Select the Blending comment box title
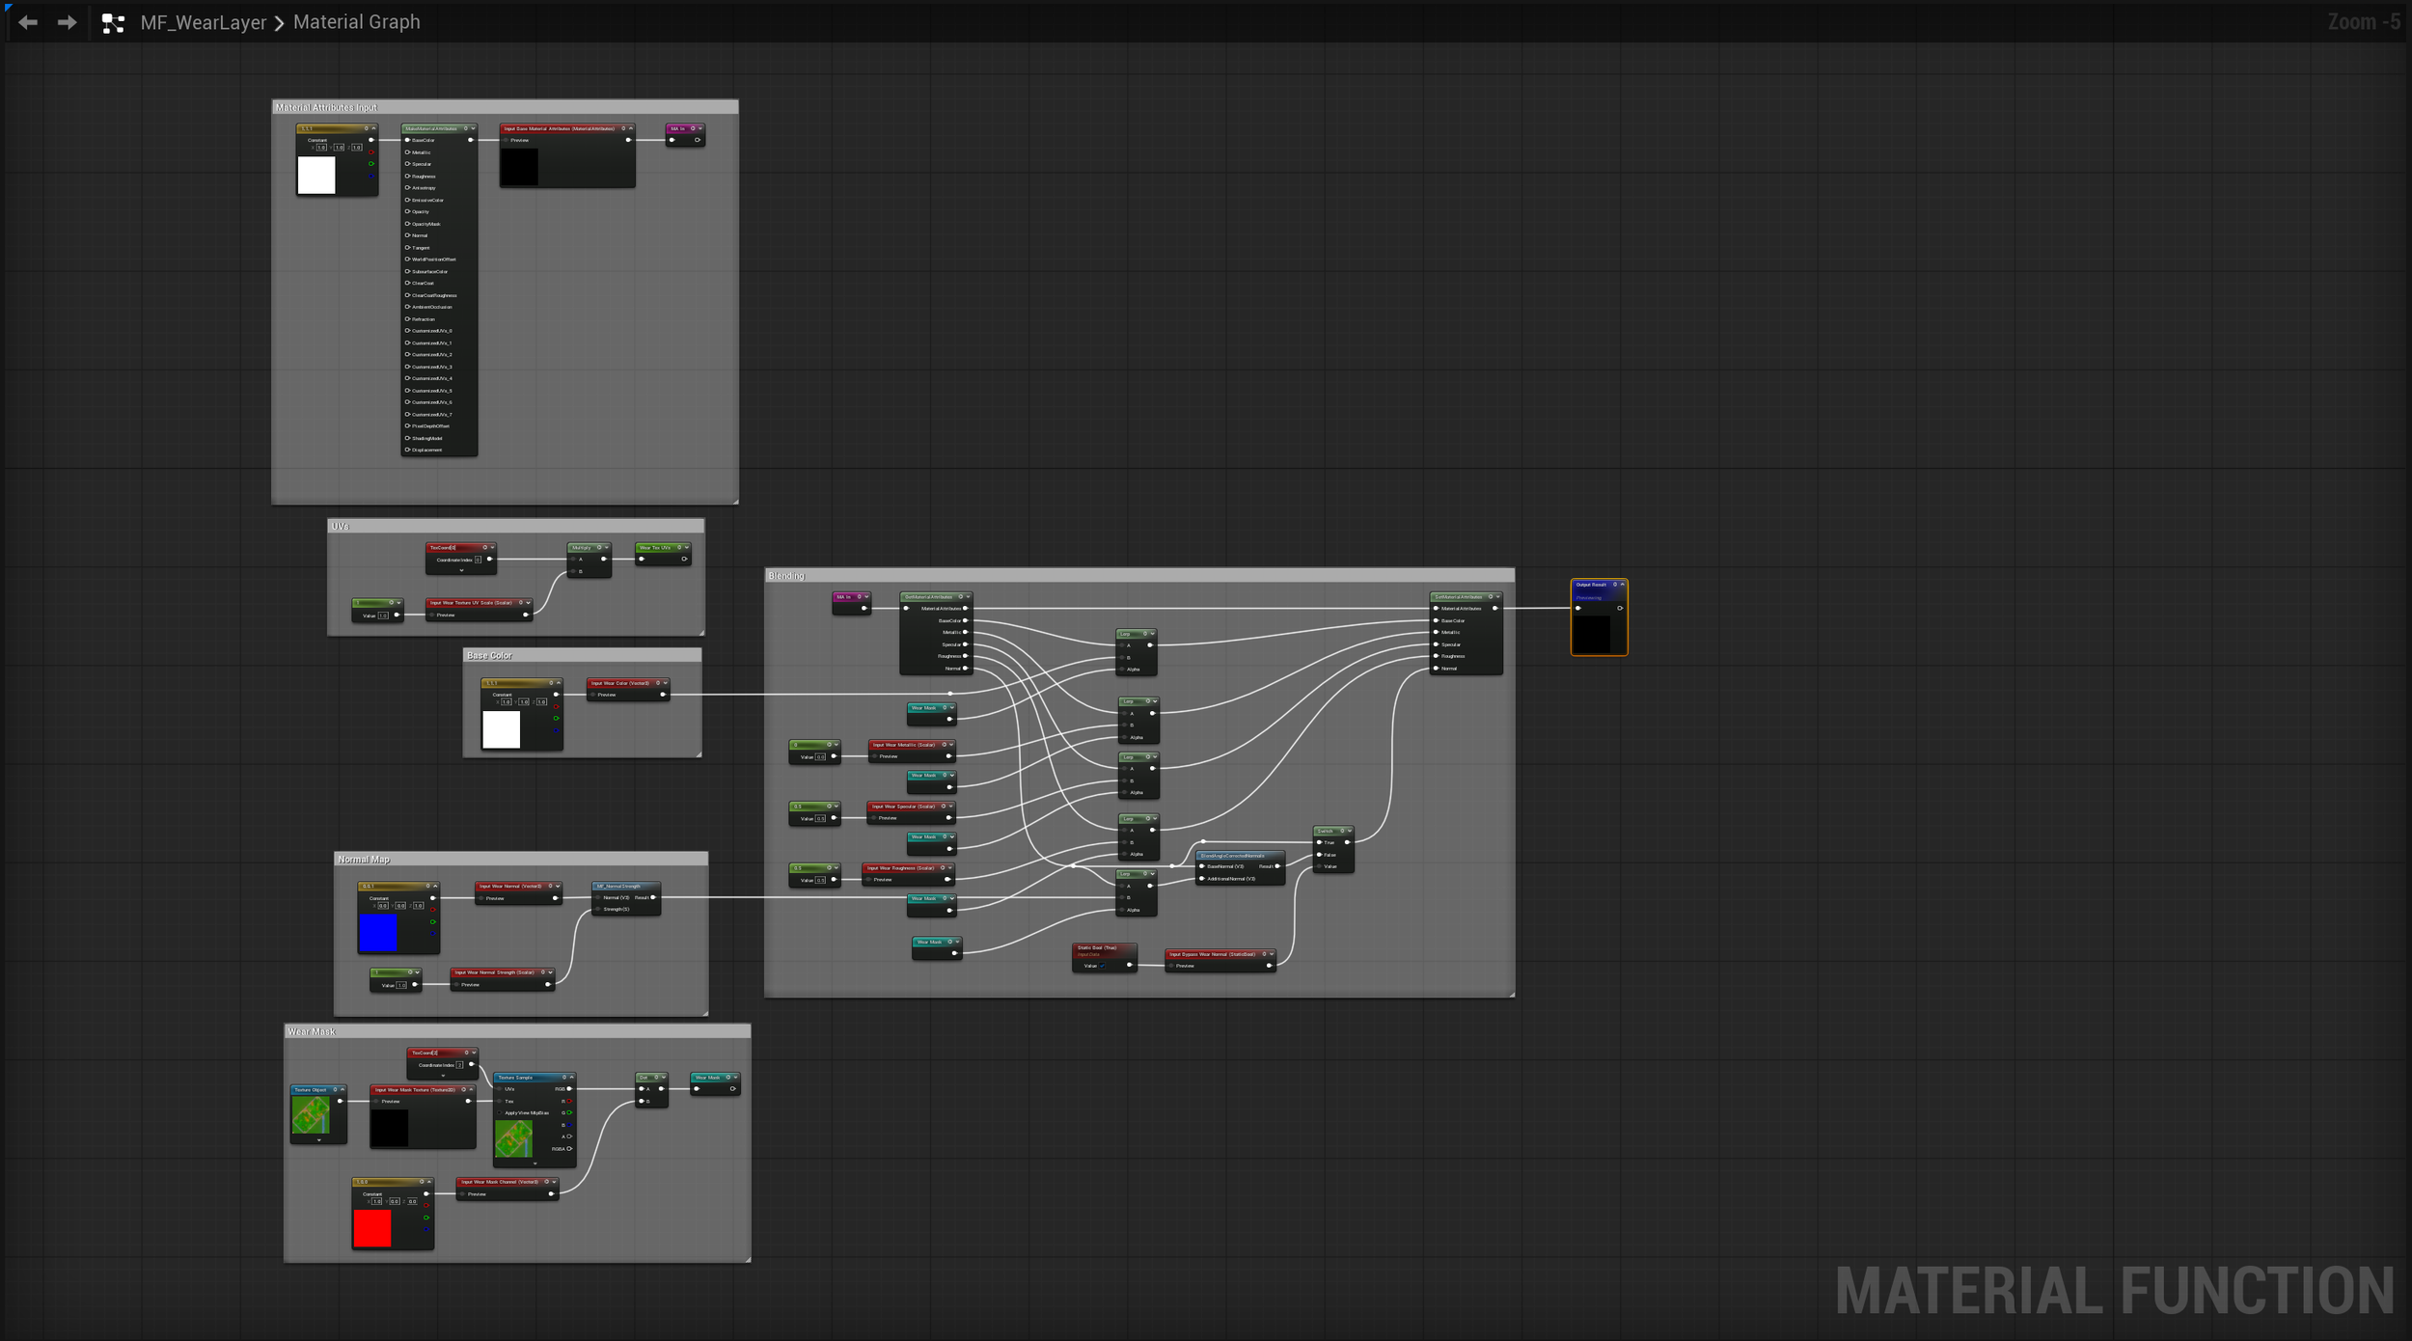2412x1341 pixels. 785,576
